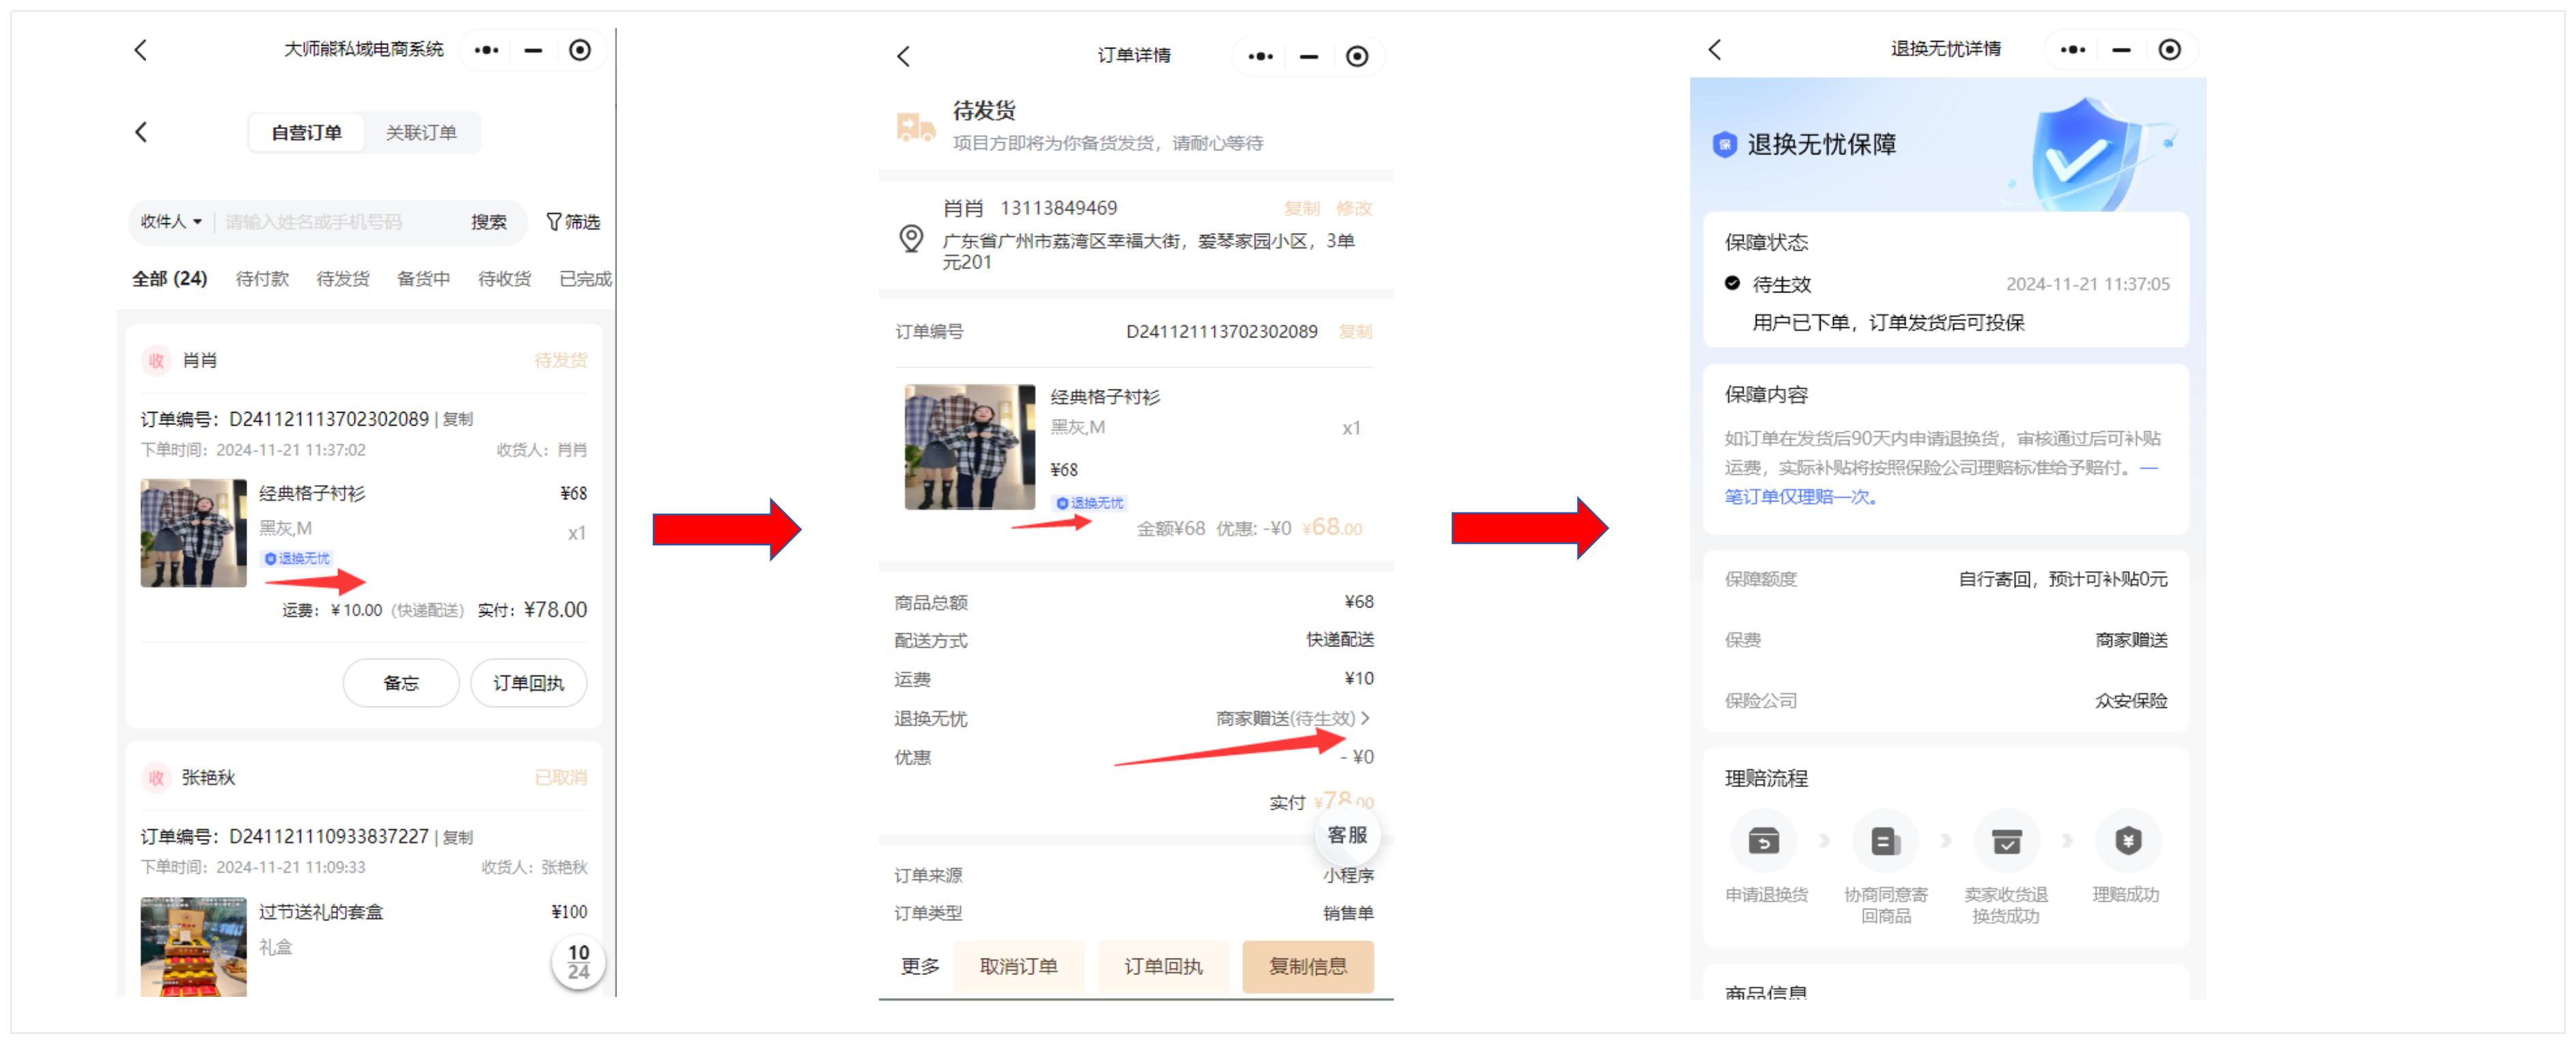Click back arrow in order list header
Viewport: 2576px width, 1044px height.
click(x=141, y=132)
